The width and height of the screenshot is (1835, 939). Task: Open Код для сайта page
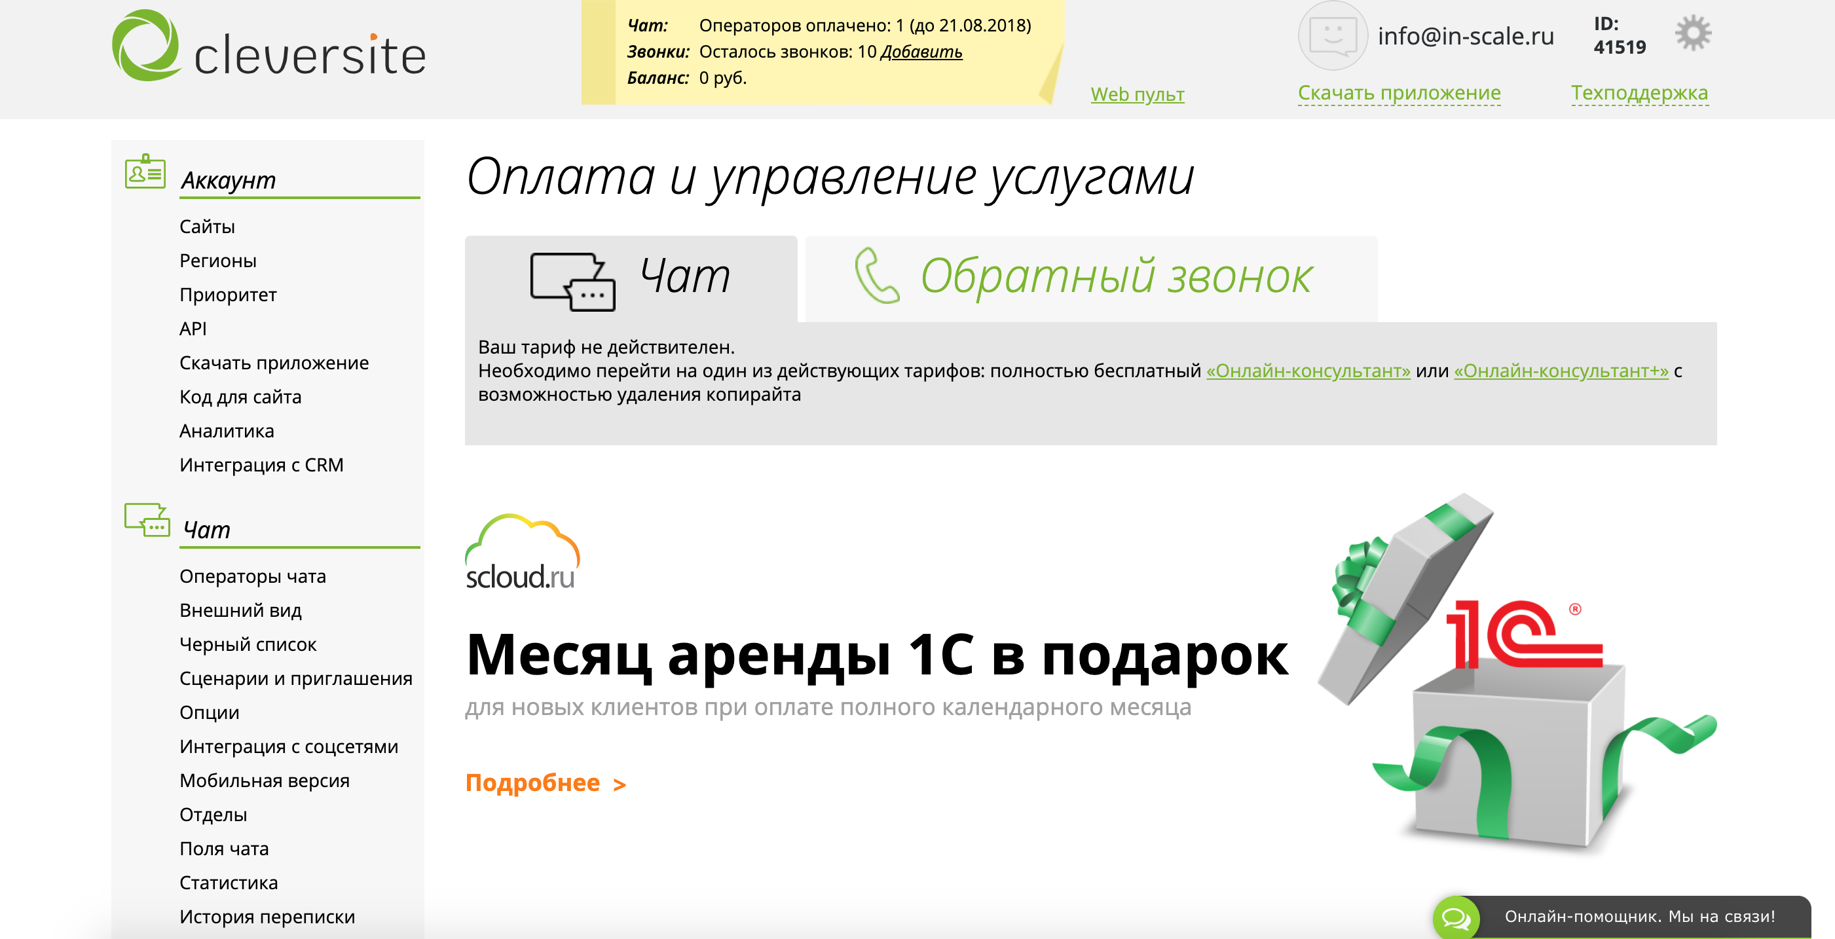pyautogui.click(x=241, y=397)
